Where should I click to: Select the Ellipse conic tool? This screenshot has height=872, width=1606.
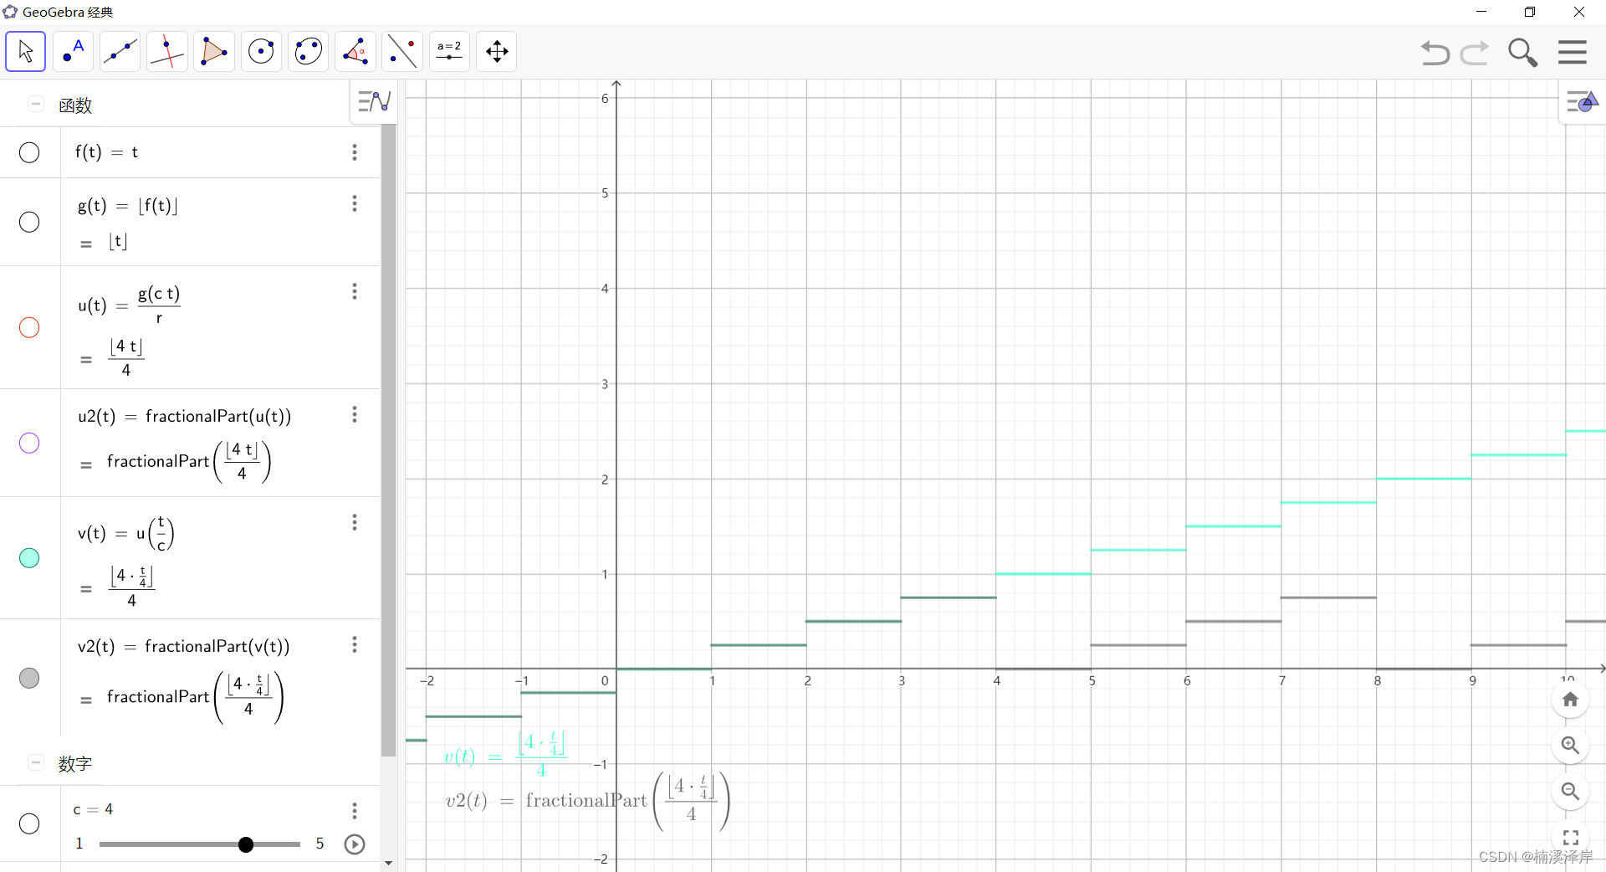[x=309, y=52]
